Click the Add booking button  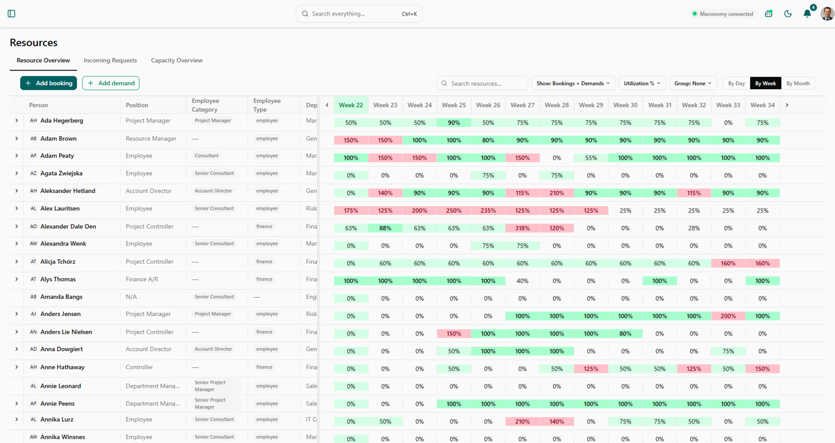coord(48,83)
